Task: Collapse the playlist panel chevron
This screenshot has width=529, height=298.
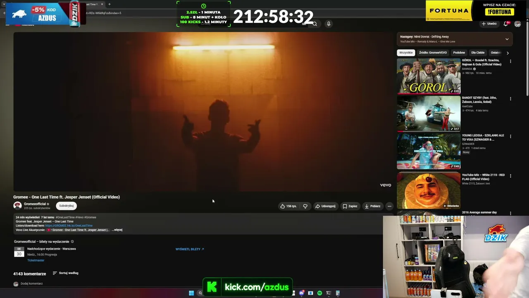Action: [x=507, y=39]
